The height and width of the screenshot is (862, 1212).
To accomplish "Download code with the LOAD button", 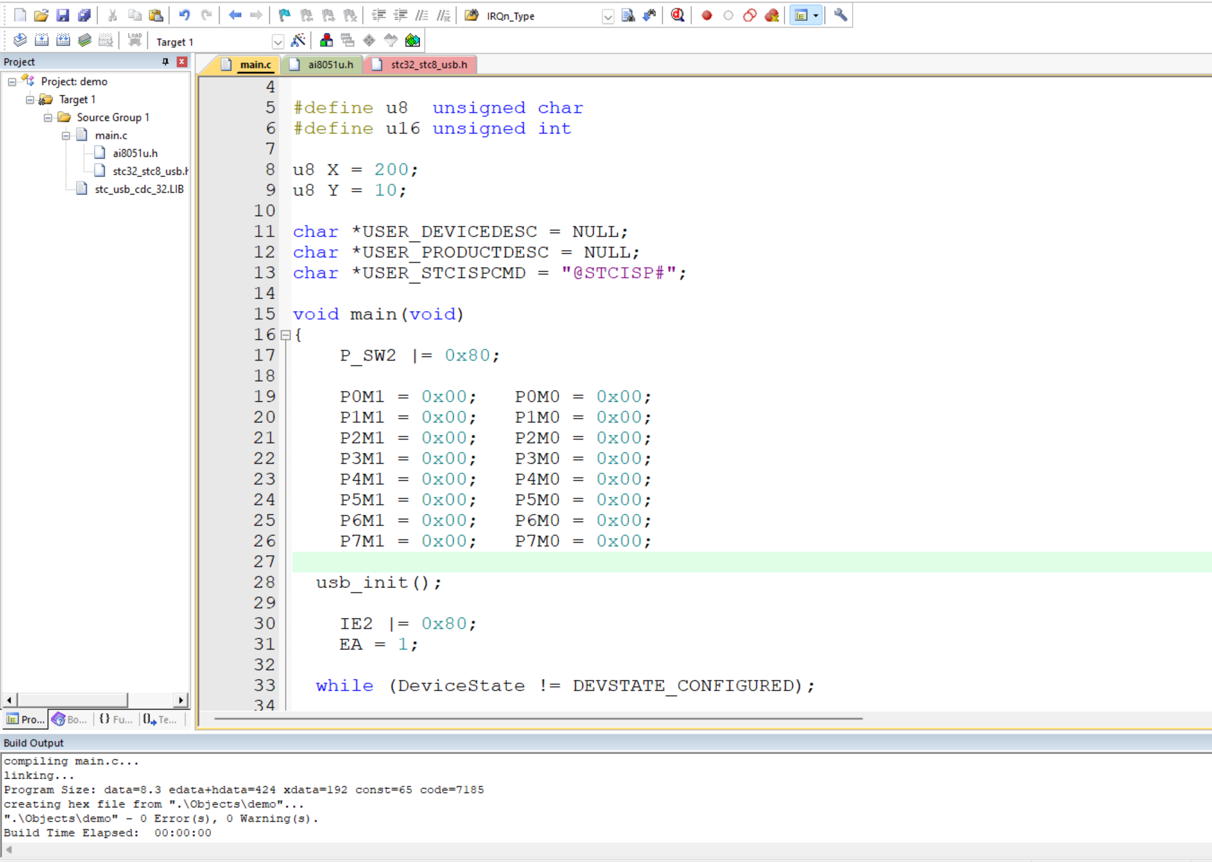I will coord(135,41).
